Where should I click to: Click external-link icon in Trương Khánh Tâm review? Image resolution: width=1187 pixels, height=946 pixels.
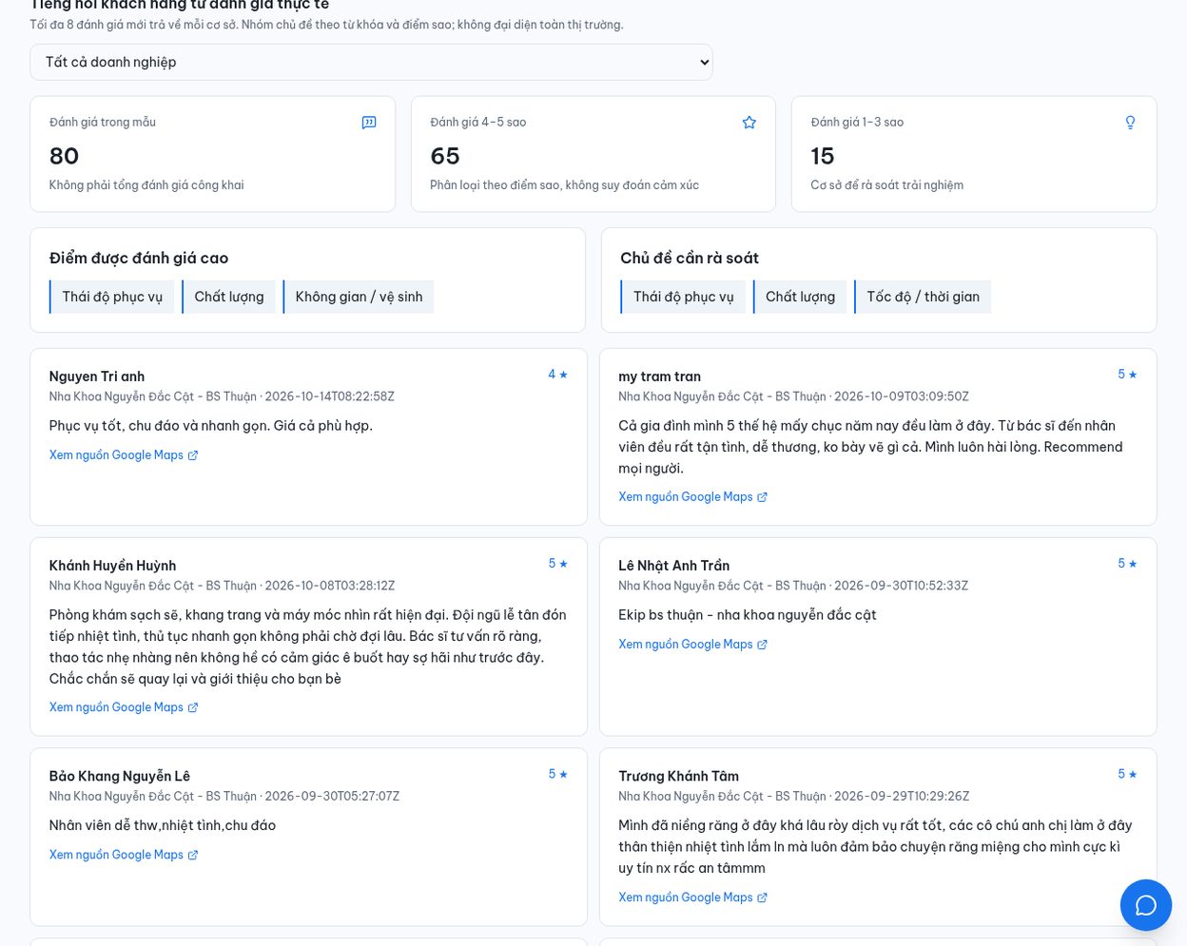pos(762,898)
